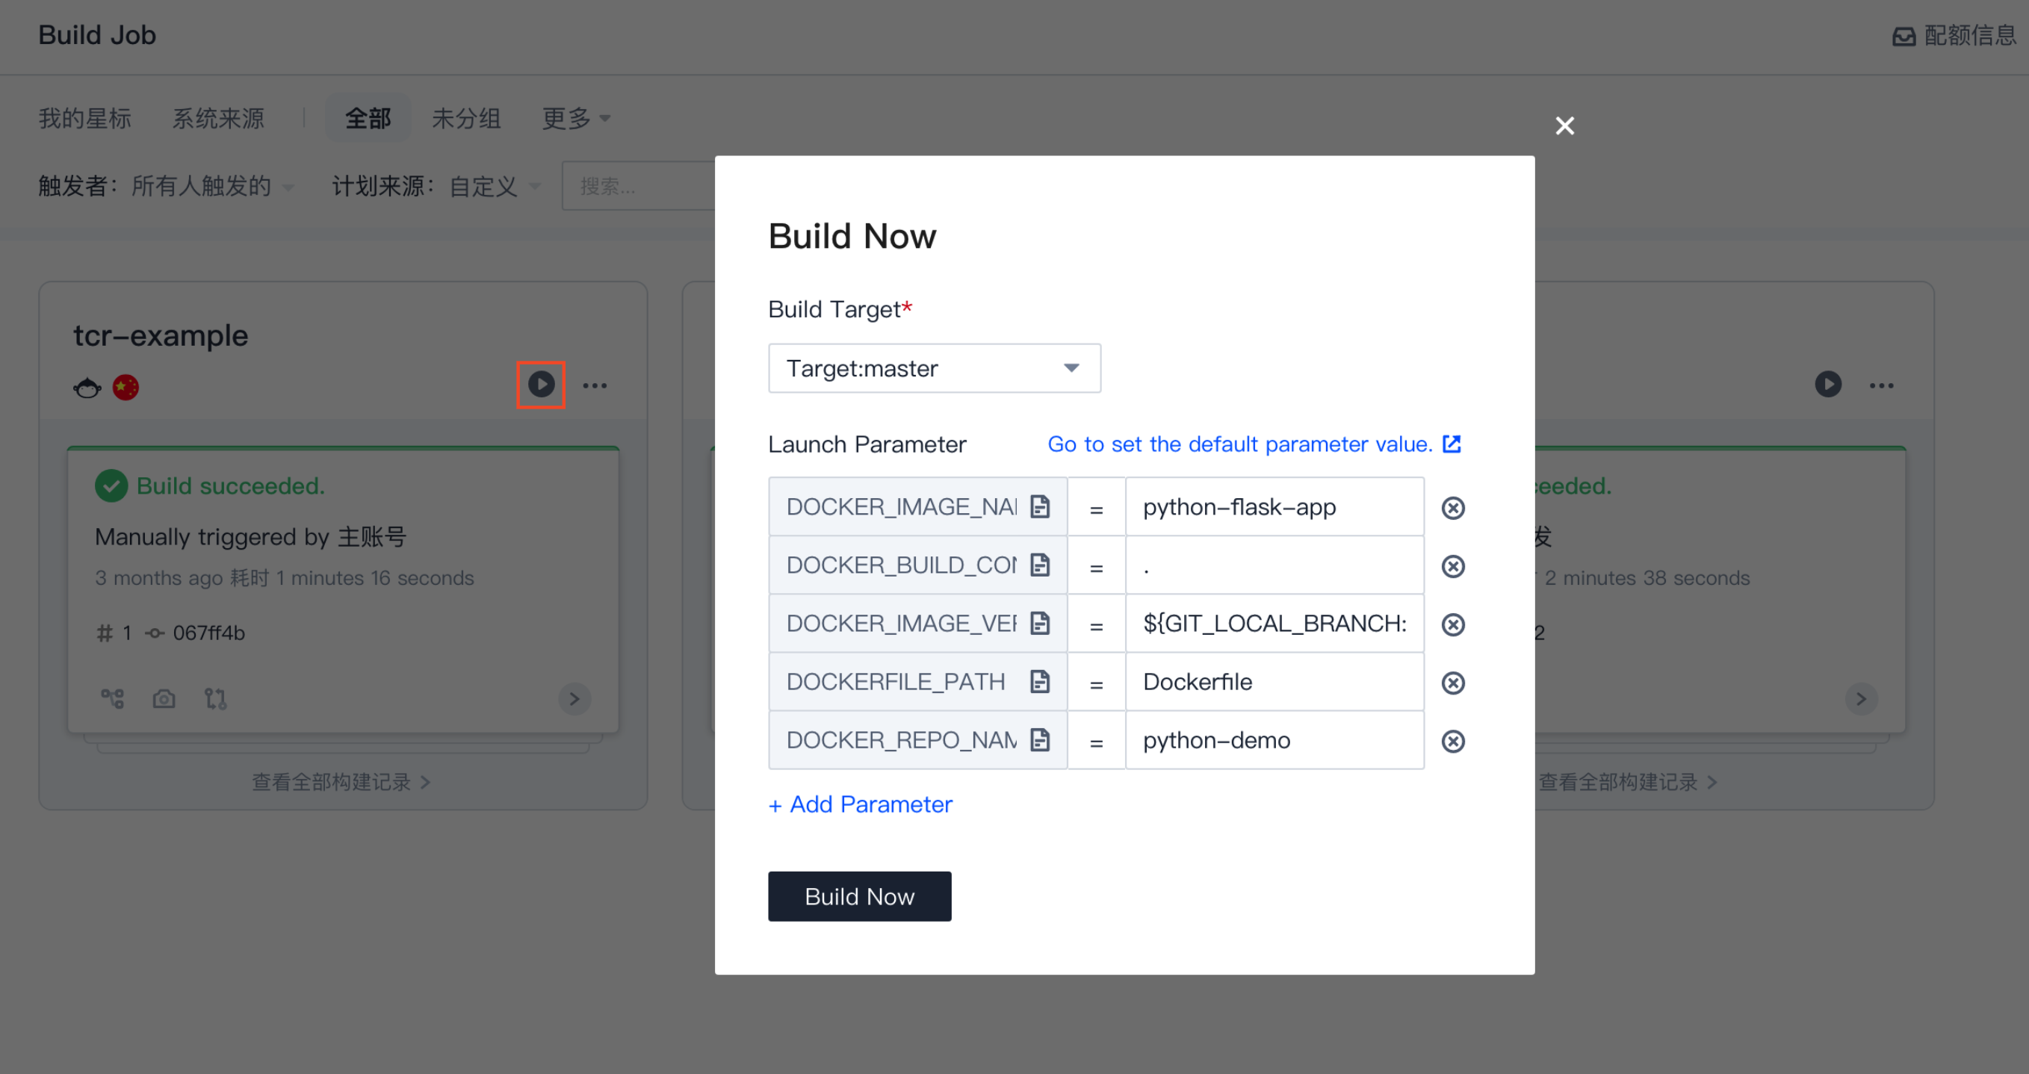Remove the python-demo parameter row

click(1452, 741)
